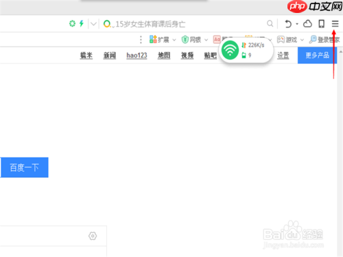The height and width of the screenshot is (257, 343).
Task: Open the 设置 settings link
Action: pos(283,56)
